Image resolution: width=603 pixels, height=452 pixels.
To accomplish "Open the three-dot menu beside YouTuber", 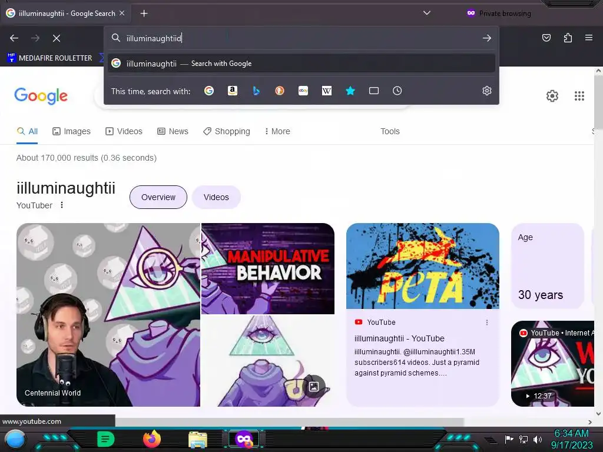I will click(62, 205).
